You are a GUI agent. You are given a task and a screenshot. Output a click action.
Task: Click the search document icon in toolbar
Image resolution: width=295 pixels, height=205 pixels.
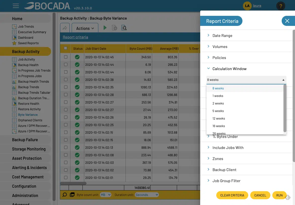[x=124, y=28]
